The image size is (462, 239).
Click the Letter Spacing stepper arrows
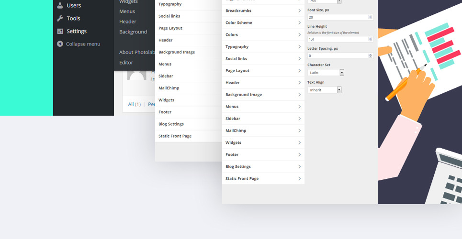pos(370,56)
